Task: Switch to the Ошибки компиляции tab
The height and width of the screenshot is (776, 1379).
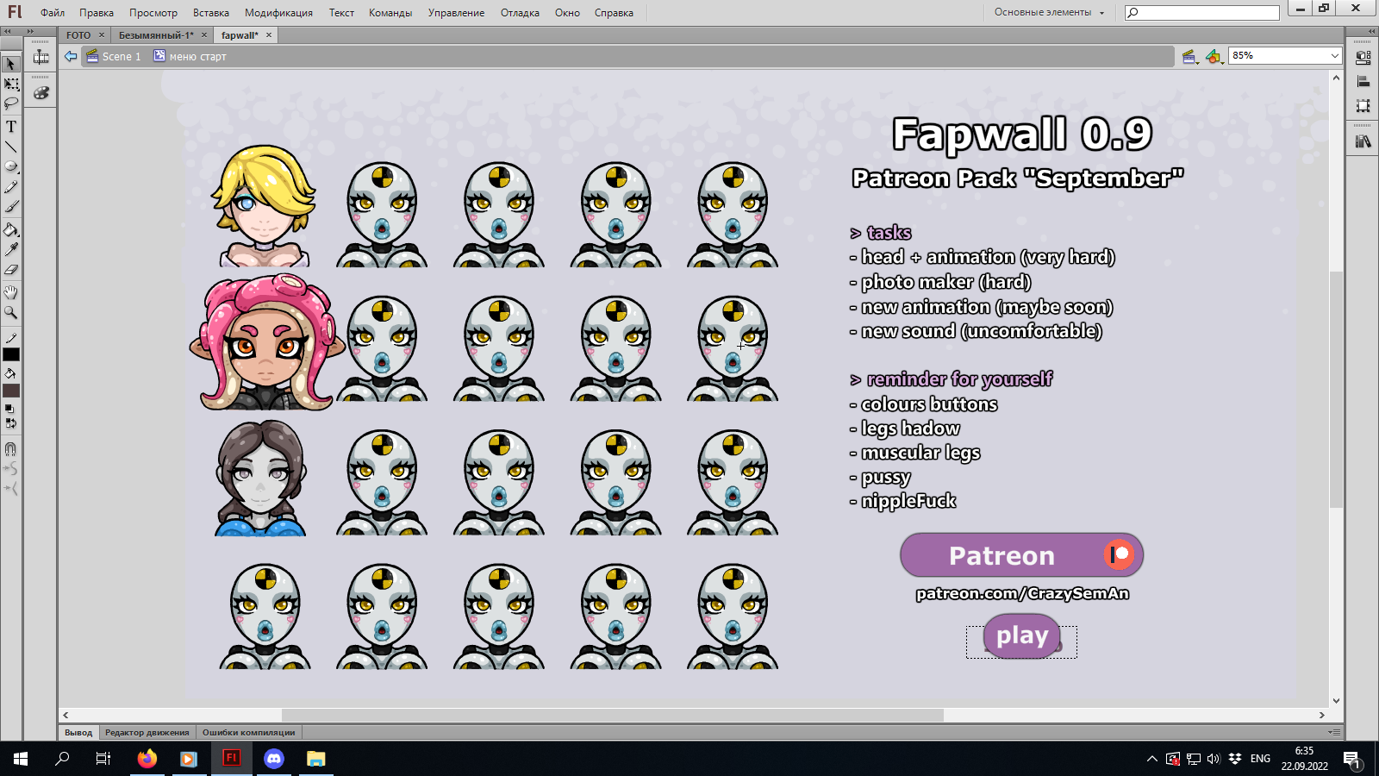Action: click(x=248, y=733)
